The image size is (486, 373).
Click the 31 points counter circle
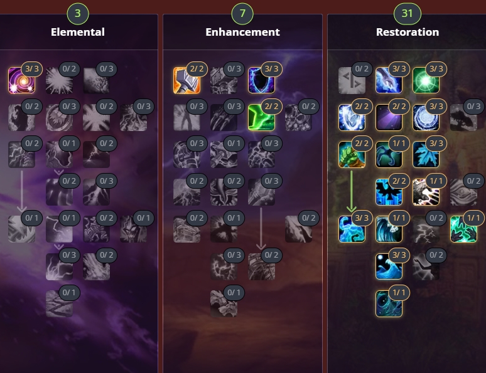coord(408,13)
